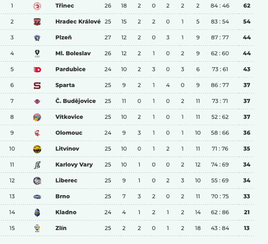Click the Hradec Králové team logo

pos(37,22)
